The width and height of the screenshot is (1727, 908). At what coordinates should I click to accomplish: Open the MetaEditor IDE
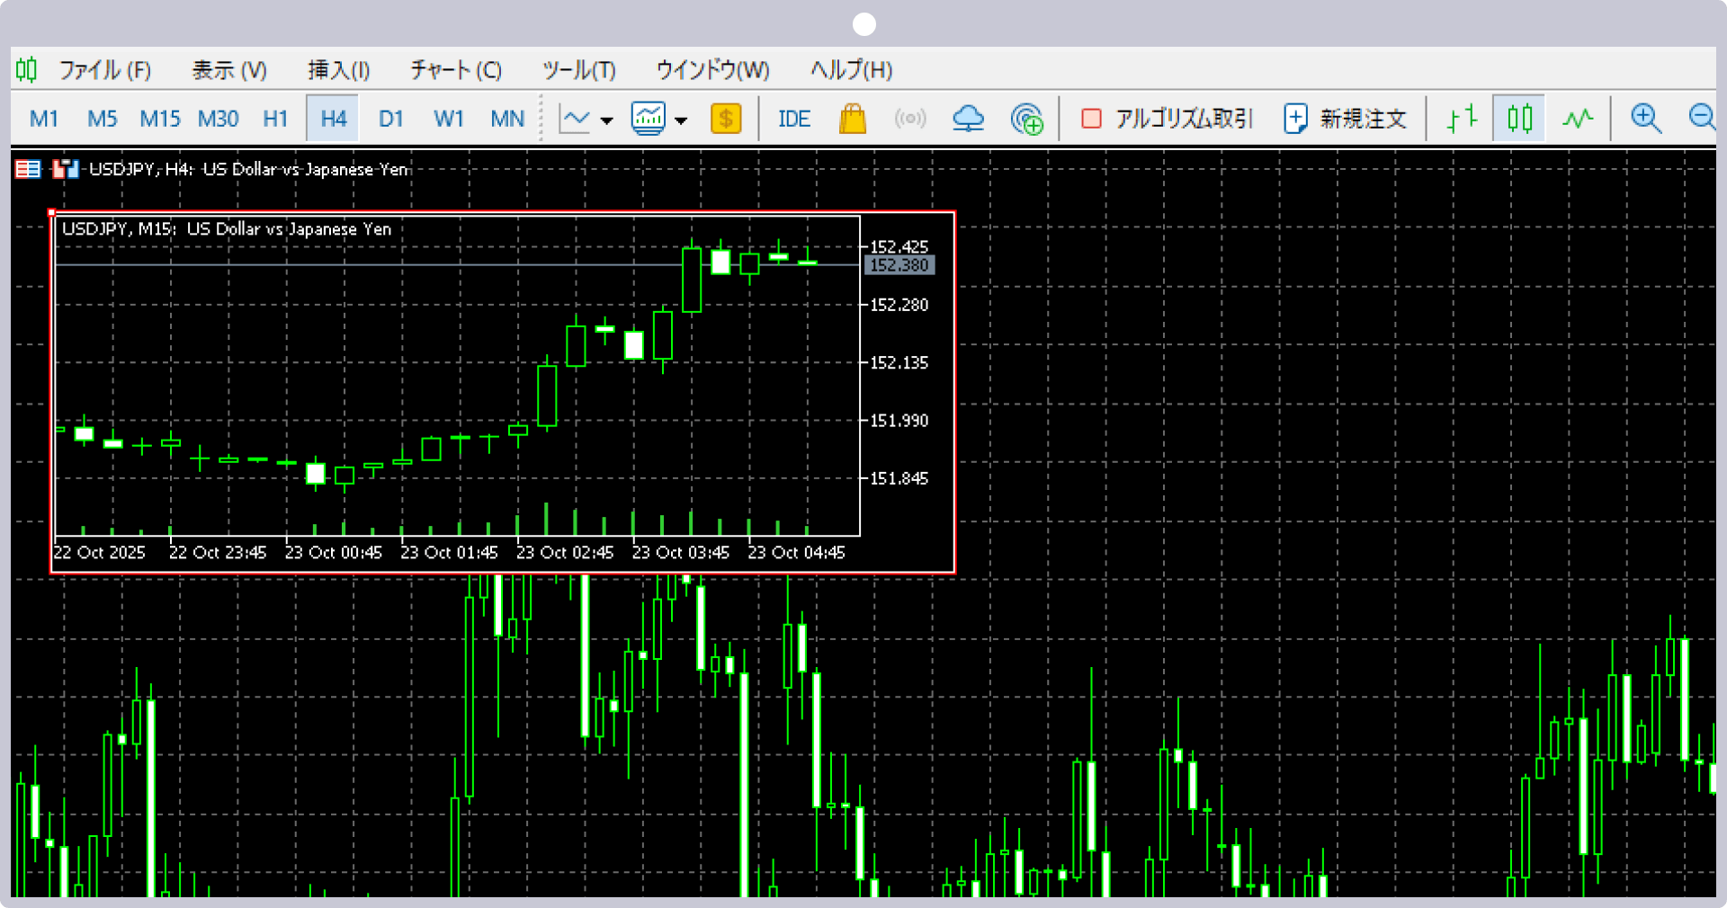[x=793, y=119]
